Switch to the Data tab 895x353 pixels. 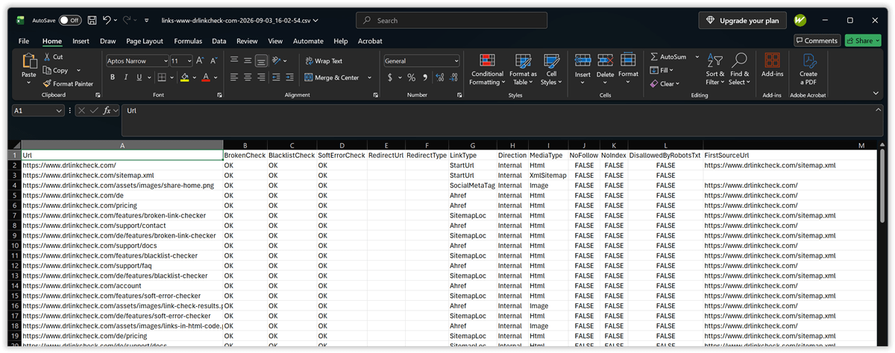click(x=219, y=41)
